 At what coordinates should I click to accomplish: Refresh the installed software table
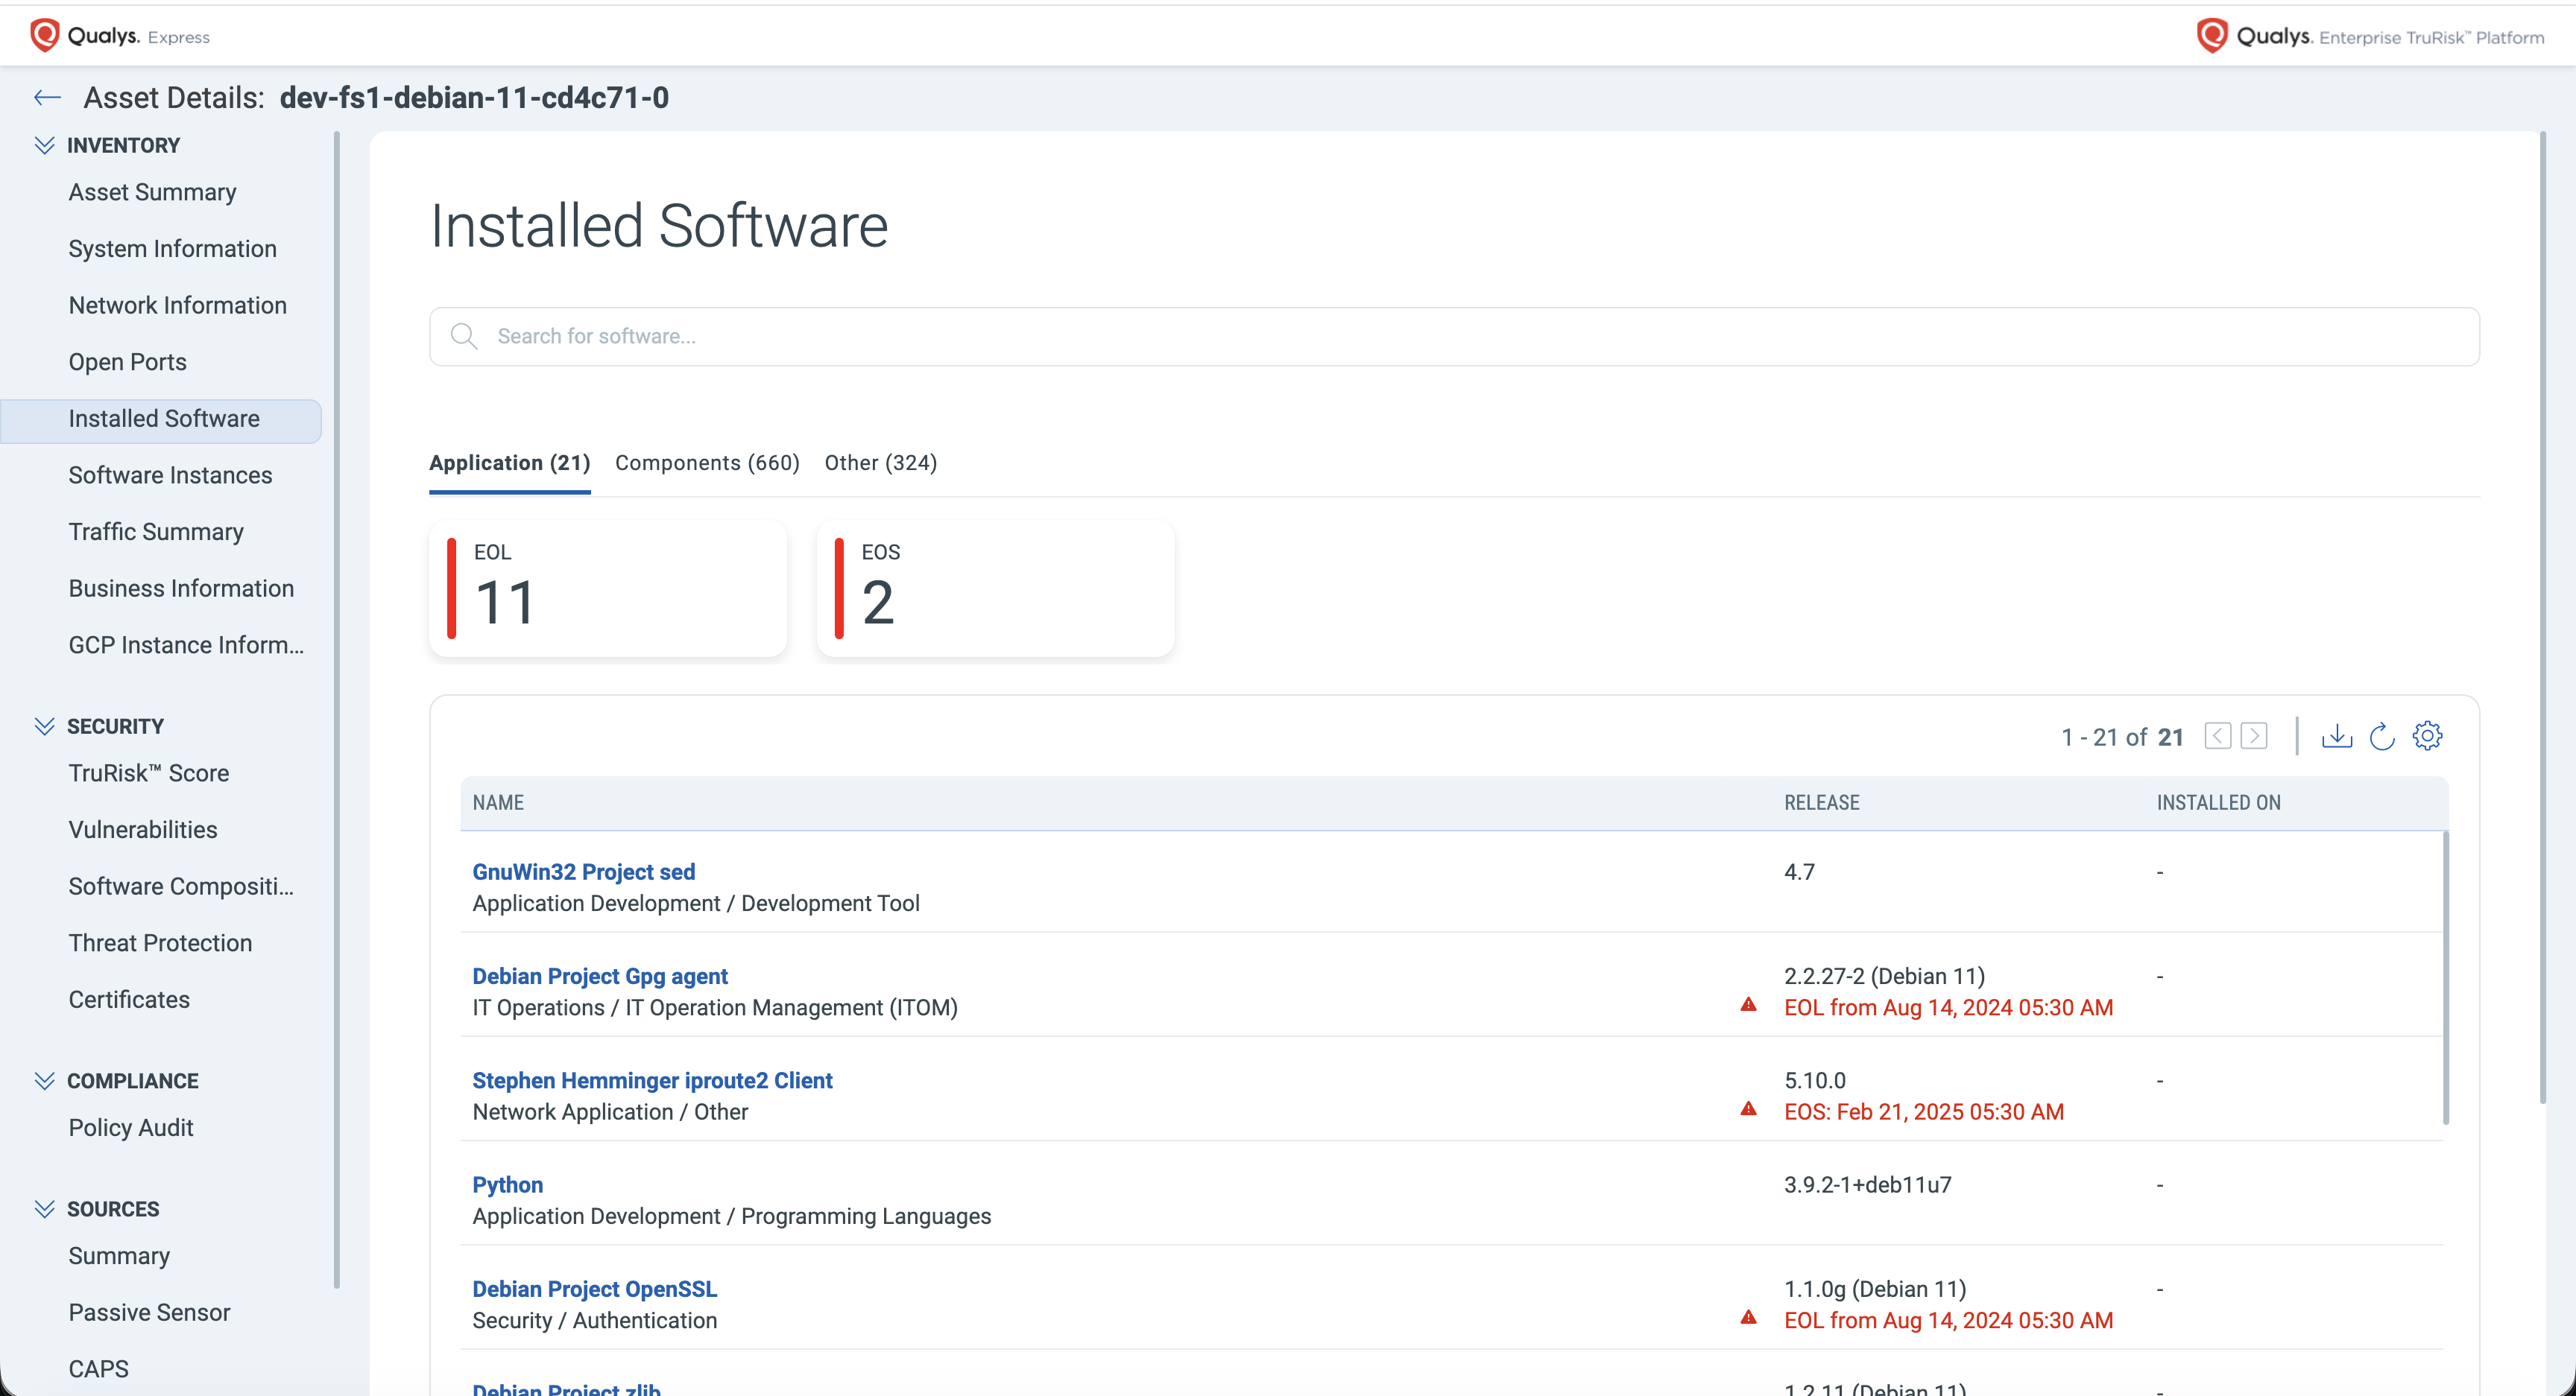[2382, 737]
